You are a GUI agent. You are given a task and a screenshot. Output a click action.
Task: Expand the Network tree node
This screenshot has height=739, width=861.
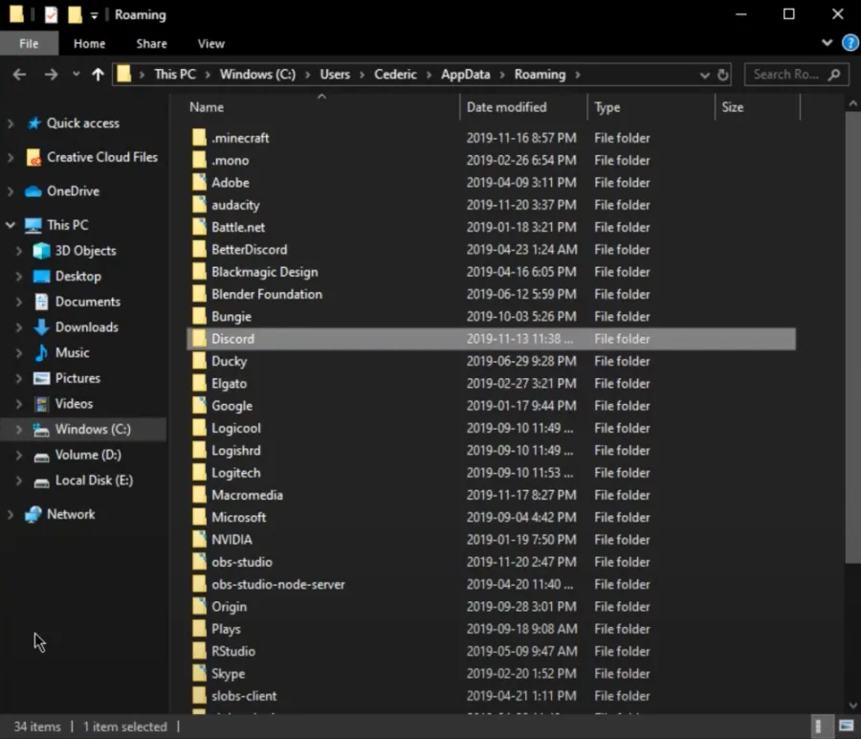(11, 515)
